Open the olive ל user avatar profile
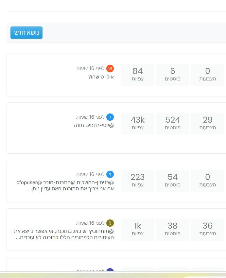This screenshot has height=278, width=226. coord(110,223)
